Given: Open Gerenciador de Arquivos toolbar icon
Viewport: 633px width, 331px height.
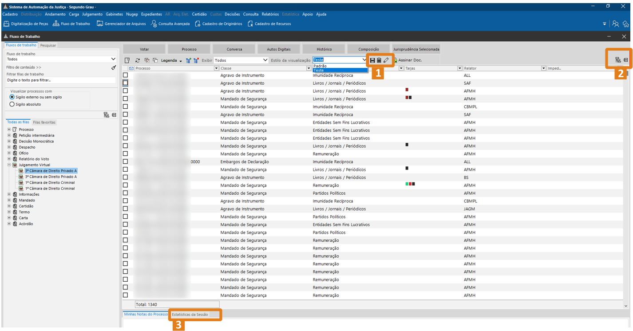Looking at the screenshot, I should (121, 24).
